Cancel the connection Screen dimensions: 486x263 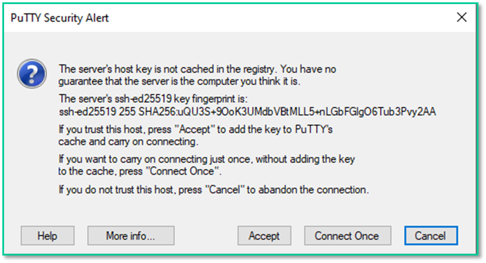431,236
